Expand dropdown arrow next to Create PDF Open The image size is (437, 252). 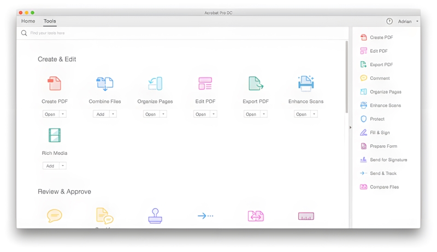point(63,114)
